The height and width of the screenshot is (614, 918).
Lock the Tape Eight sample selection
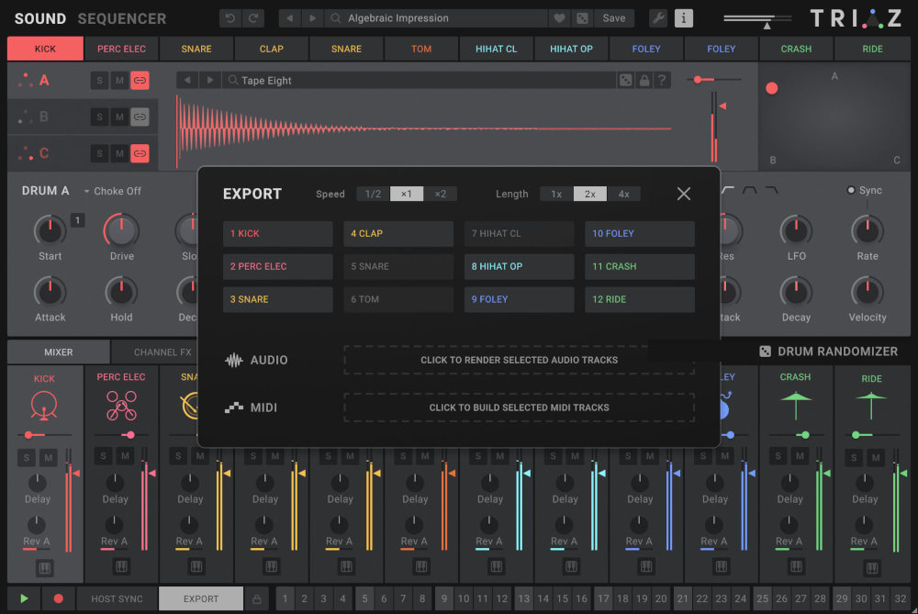pos(643,80)
